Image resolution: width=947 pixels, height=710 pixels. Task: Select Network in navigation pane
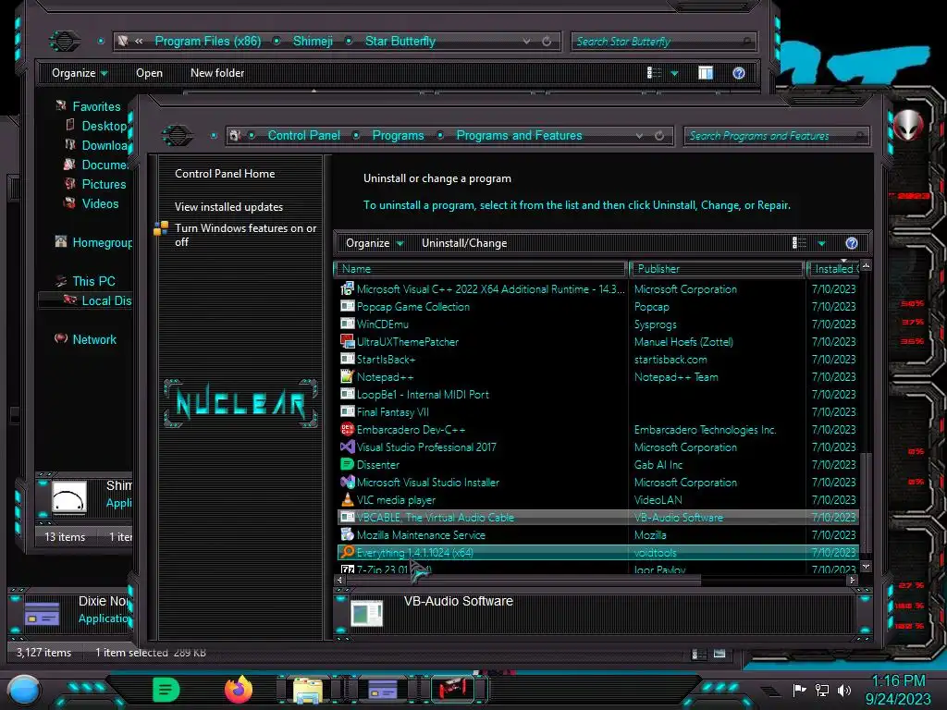tap(94, 339)
